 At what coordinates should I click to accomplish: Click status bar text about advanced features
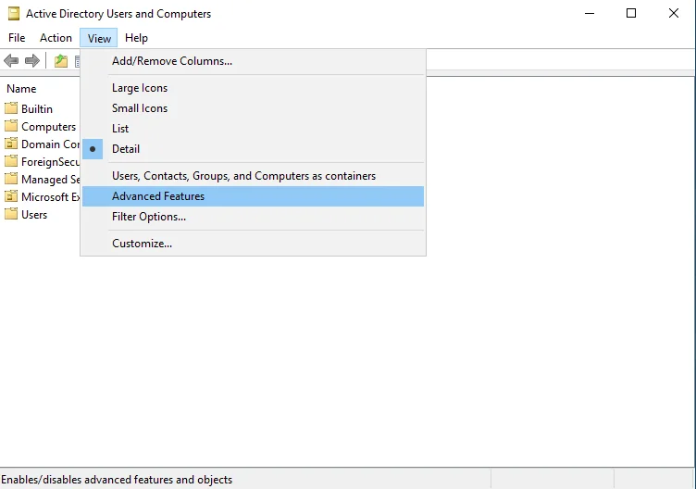tap(117, 480)
